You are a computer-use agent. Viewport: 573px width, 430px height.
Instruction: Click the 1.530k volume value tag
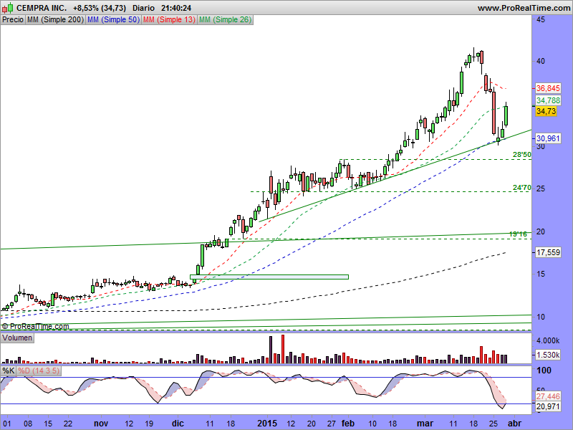pyautogui.click(x=548, y=355)
